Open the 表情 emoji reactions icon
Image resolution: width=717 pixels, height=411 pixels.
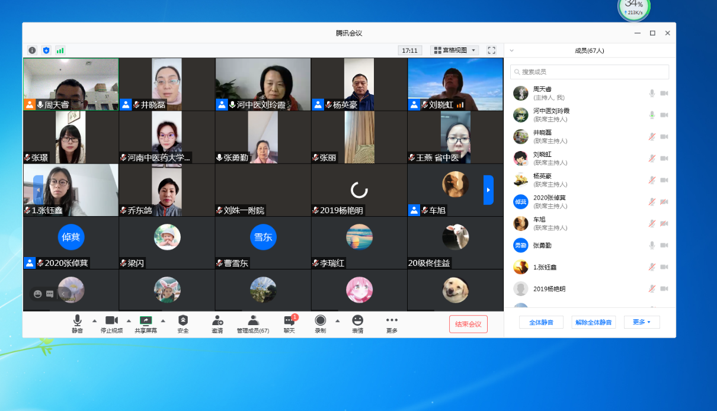pos(357,320)
